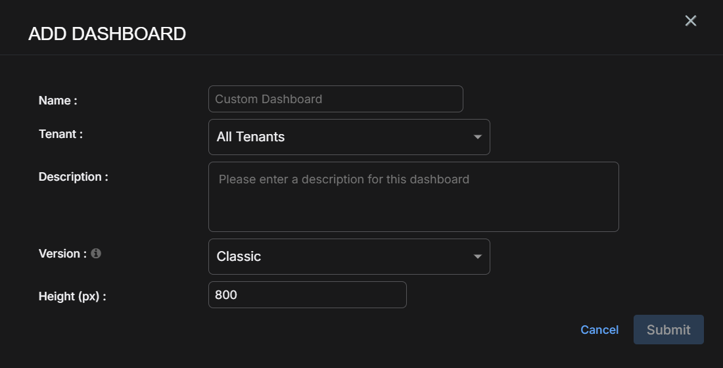Click the 'Tenant :' field label
The width and height of the screenshot is (723, 368).
(60, 134)
